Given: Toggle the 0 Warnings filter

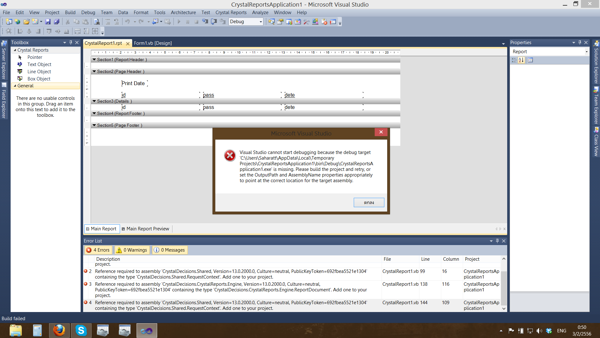Looking at the screenshot, I should 132,250.
